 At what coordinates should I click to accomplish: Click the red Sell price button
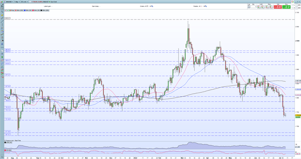pos(278,7)
